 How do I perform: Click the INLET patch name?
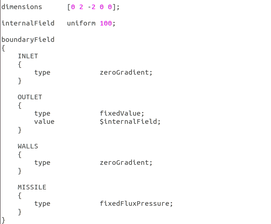(28, 56)
